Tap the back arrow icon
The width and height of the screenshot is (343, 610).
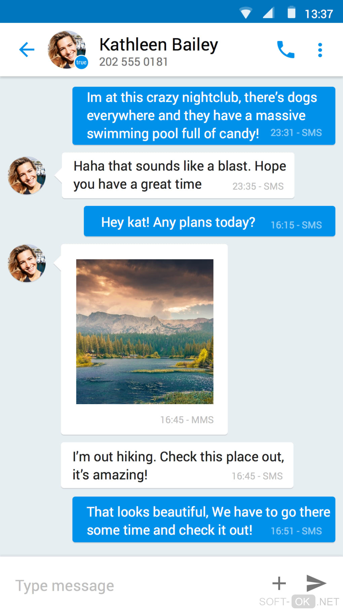pos(27,50)
